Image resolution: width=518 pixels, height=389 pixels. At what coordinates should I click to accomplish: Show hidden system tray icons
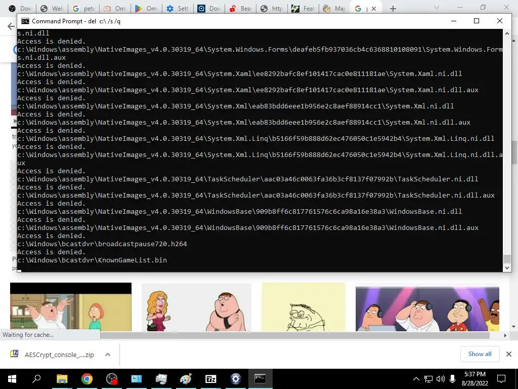416,379
